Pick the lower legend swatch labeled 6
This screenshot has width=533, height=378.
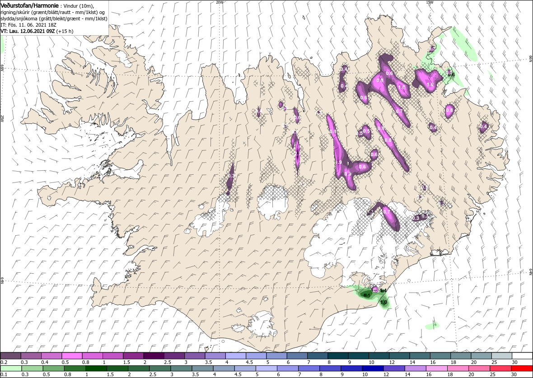[287, 369]
